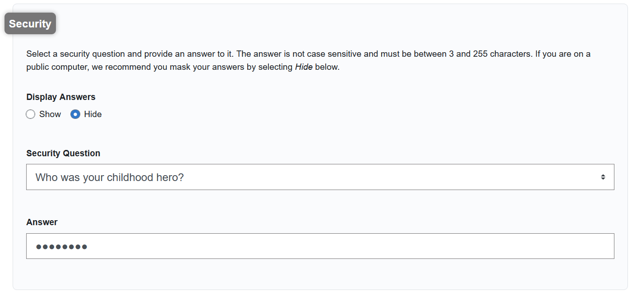
Task: Click the "Show" radio label text
Action: [x=50, y=114]
